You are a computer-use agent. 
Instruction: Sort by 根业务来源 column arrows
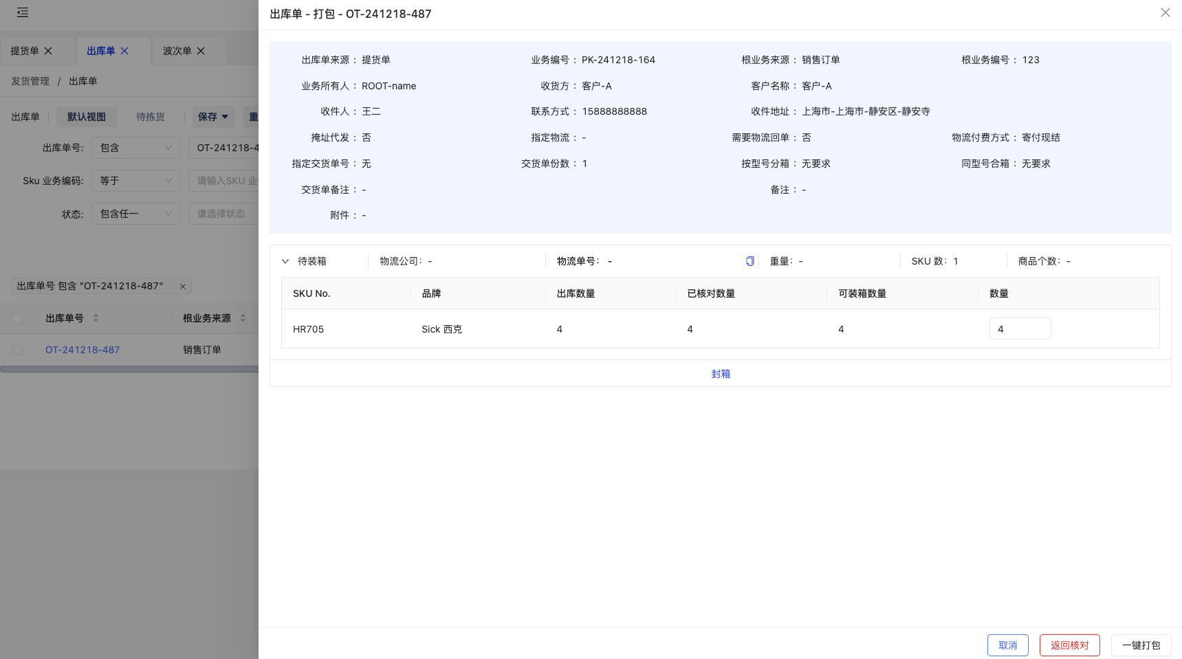(x=243, y=318)
